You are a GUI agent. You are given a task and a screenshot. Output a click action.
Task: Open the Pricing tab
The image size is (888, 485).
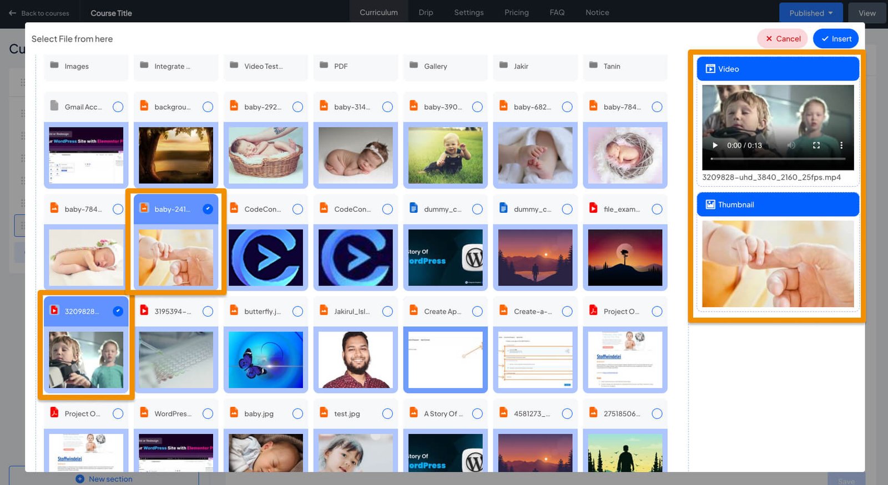517,12
